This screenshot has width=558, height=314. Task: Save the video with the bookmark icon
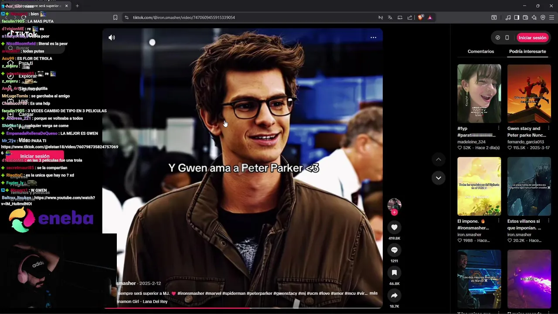tap(394, 273)
